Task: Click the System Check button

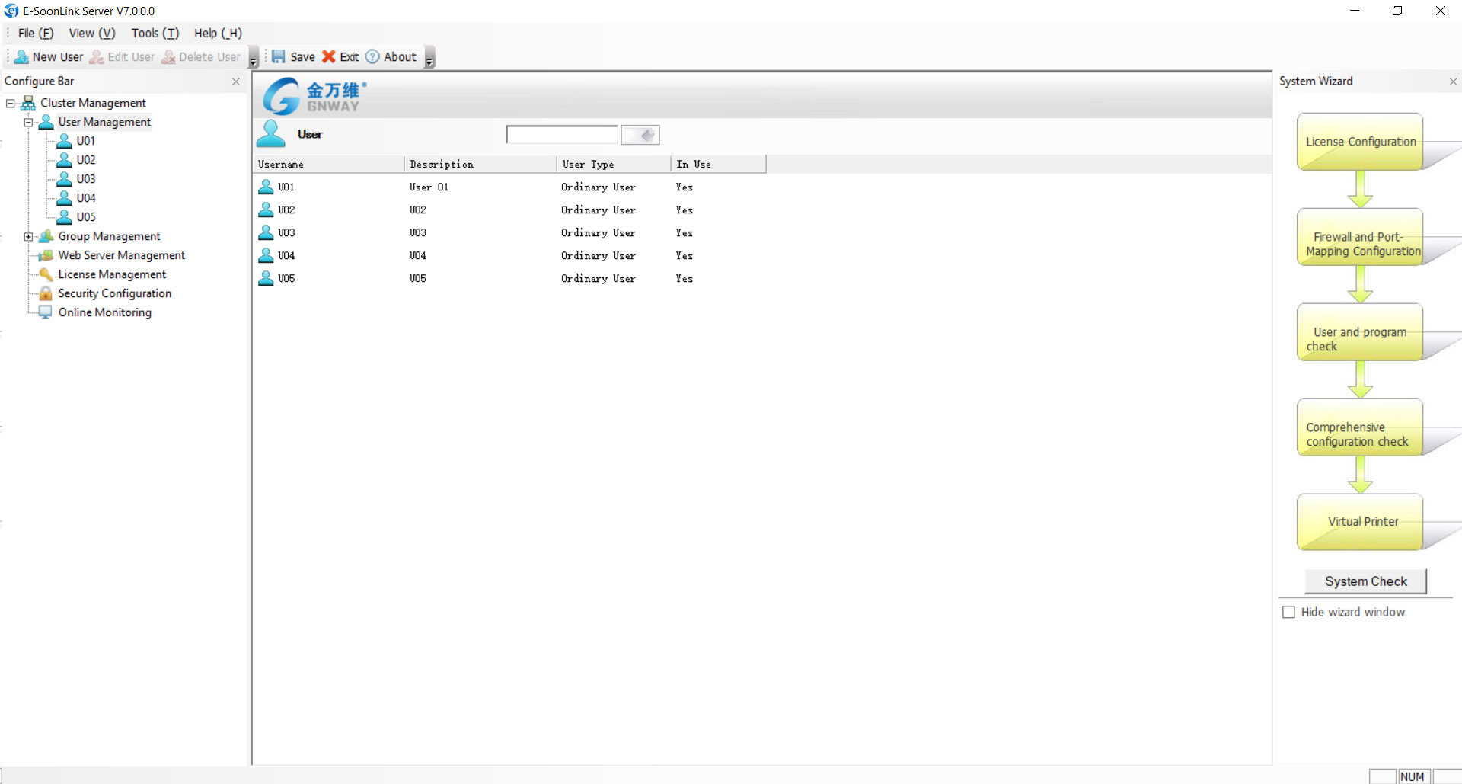Action: coord(1366,581)
